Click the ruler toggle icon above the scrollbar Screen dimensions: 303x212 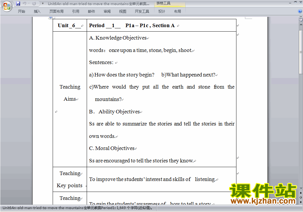[301, 19]
